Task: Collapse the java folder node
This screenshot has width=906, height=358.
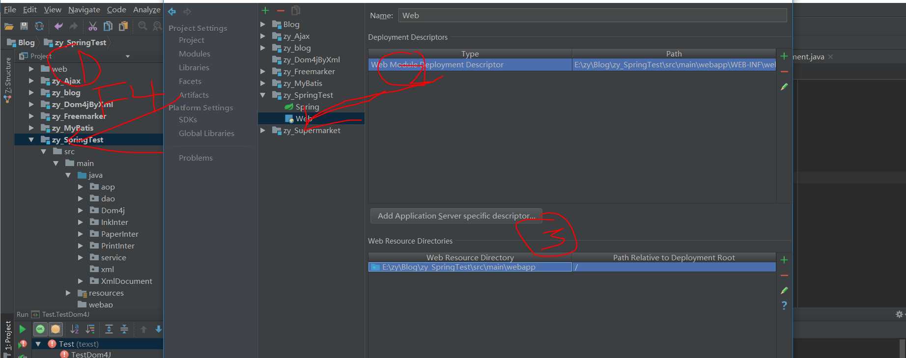Action: 68,175
